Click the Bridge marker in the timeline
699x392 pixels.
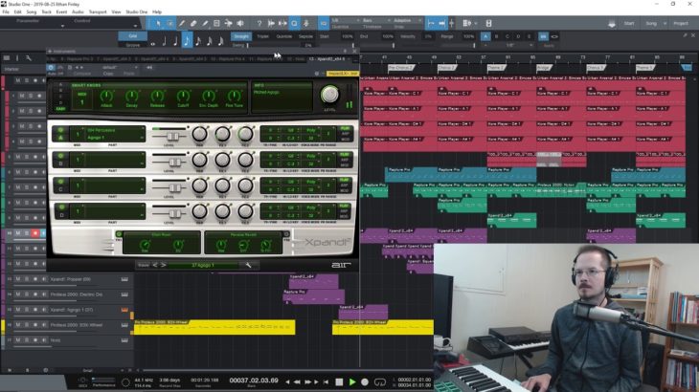544,68
